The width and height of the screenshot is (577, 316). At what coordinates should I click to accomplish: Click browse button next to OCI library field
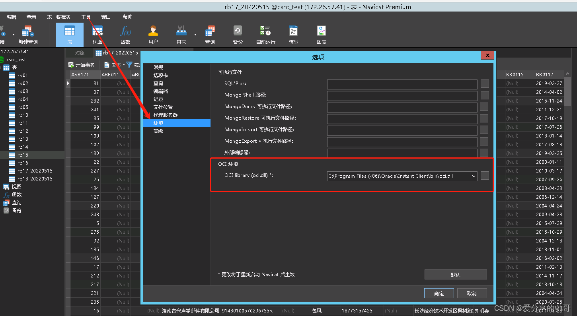click(485, 176)
